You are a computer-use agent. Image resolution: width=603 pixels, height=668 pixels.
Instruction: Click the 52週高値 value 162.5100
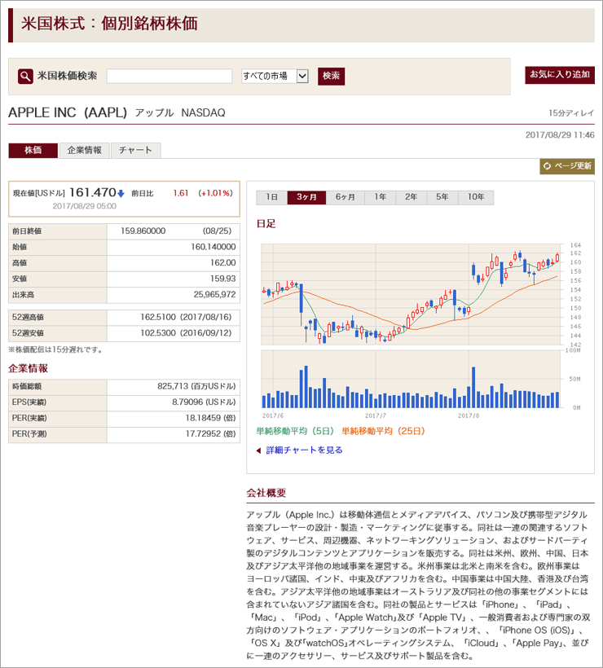pyautogui.click(x=158, y=317)
